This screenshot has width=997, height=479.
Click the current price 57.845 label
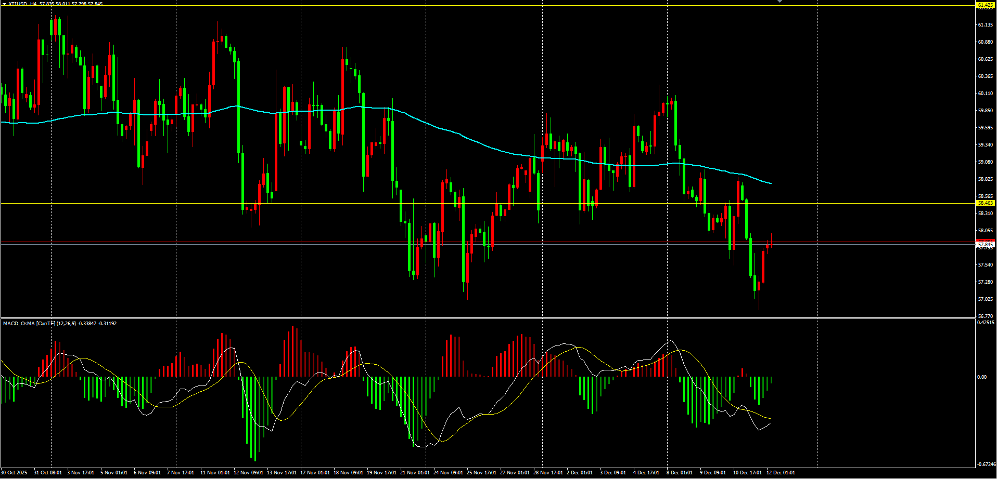[985, 244]
